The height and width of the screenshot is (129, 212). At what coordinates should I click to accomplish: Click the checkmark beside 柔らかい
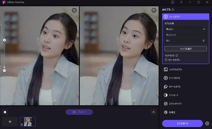coord(204,29)
